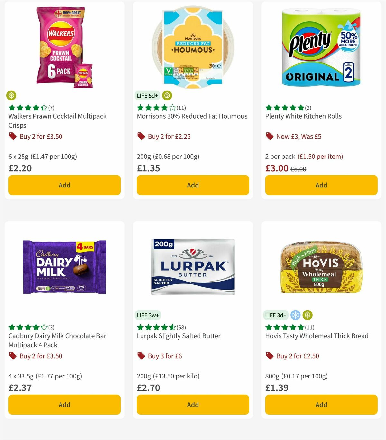Click the tag icon on Houmous Buy 2 for £2.25 offer
Screen dimensions: 386x440
pos(141,136)
